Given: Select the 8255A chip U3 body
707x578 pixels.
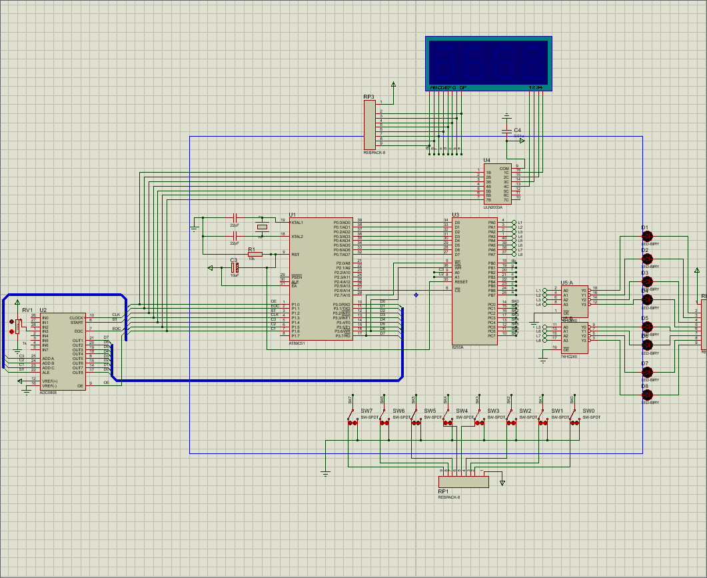Looking at the screenshot, I should point(475,281).
